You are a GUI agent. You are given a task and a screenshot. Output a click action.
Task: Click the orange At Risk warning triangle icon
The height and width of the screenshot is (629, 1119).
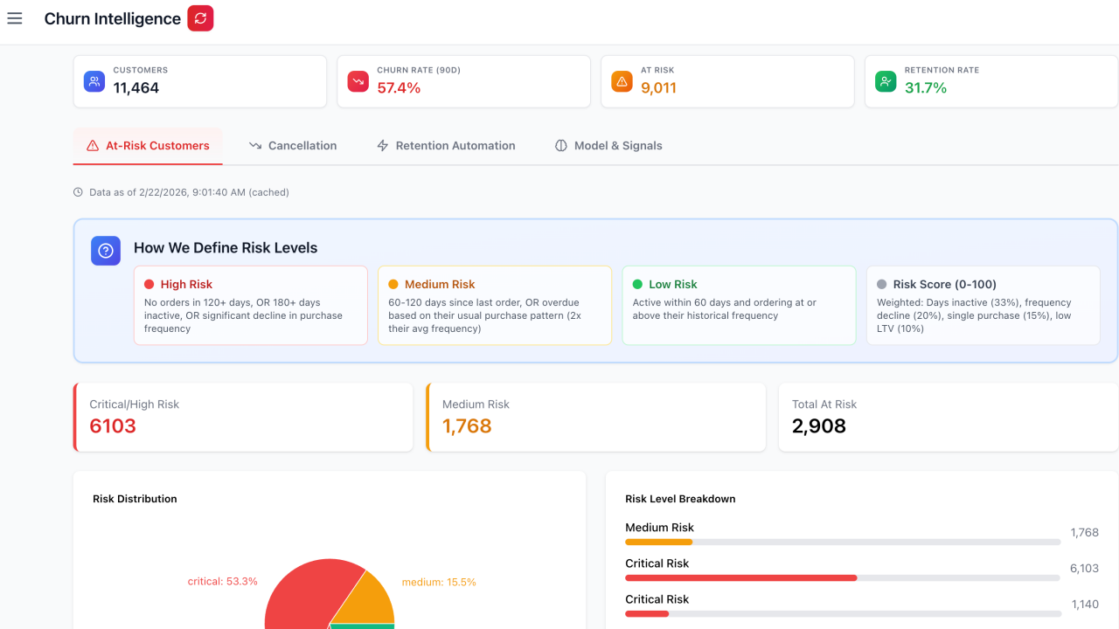click(622, 80)
